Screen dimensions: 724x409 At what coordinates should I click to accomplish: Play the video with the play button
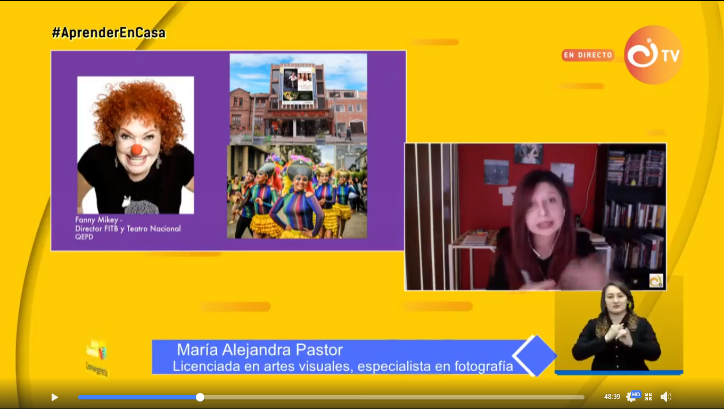click(54, 397)
